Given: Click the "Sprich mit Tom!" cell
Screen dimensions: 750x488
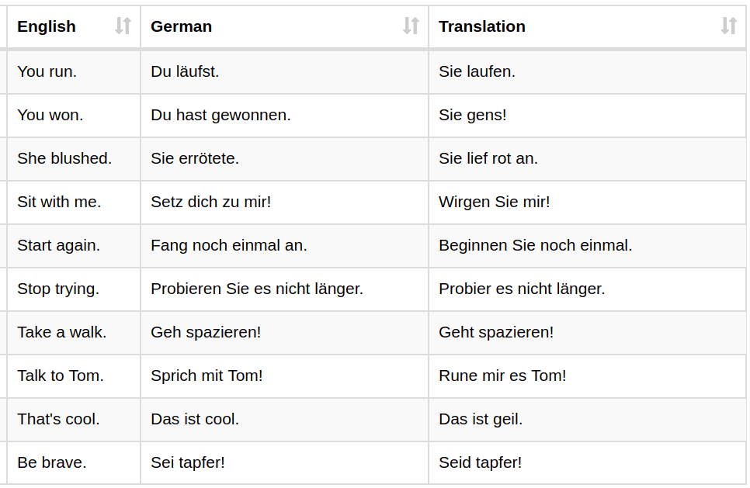Looking at the screenshot, I should (207, 376).
